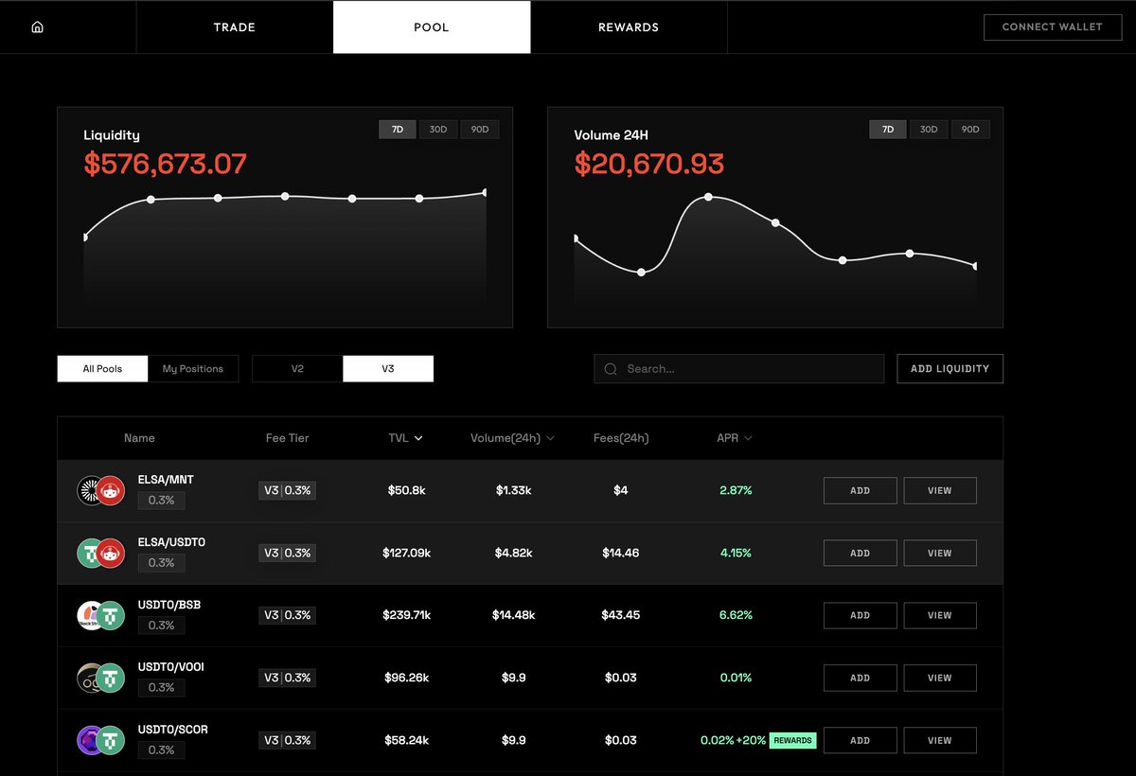Image resolution: width=1136 pixels, height=776 pixels.
Task: Click the REWARDS badge on USDT0/SCOR
Action: click(x=792, y=740)
